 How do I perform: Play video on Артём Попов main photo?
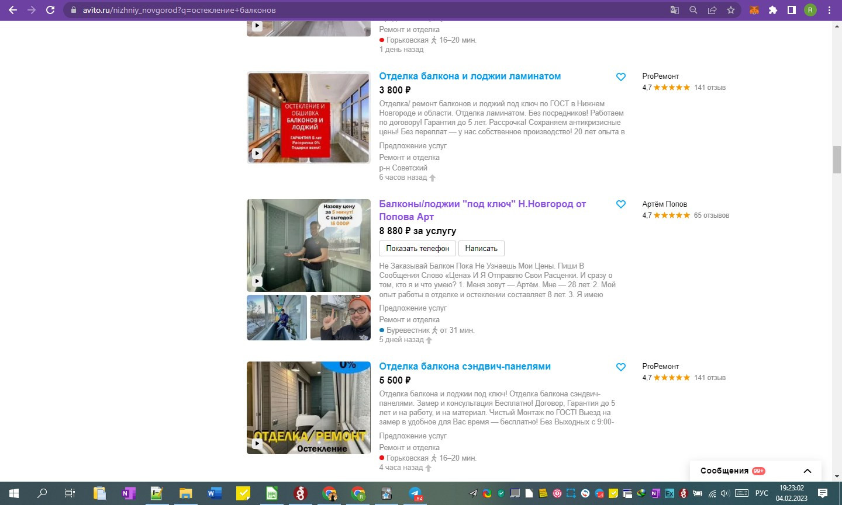click(257, 281)
